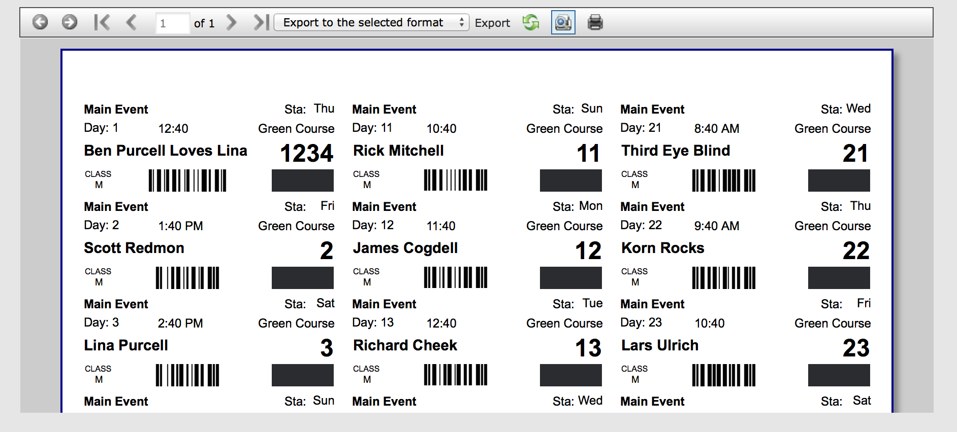Jump to the first report page

(102, 22)
